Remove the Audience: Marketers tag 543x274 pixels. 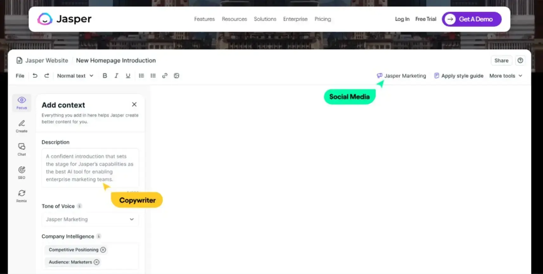point(97,262)
